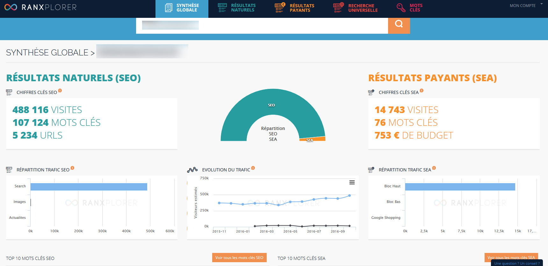Click the Bloc Bas label in SEA chart
This screenshot has height=266, width=548.
[x=393, y=202]
